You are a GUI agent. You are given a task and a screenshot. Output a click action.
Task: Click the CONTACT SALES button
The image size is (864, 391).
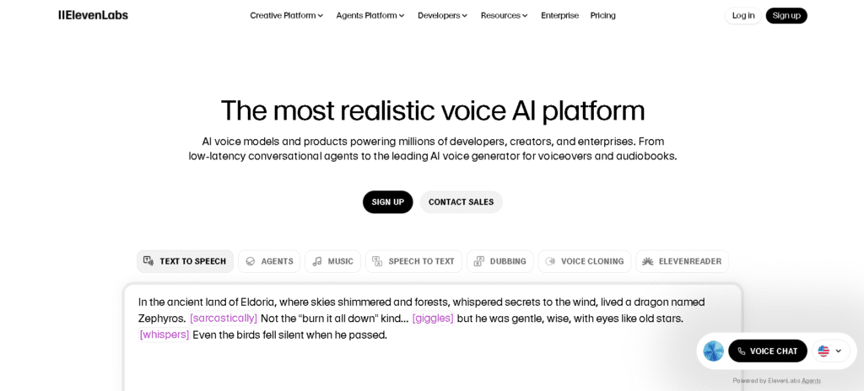461,202
